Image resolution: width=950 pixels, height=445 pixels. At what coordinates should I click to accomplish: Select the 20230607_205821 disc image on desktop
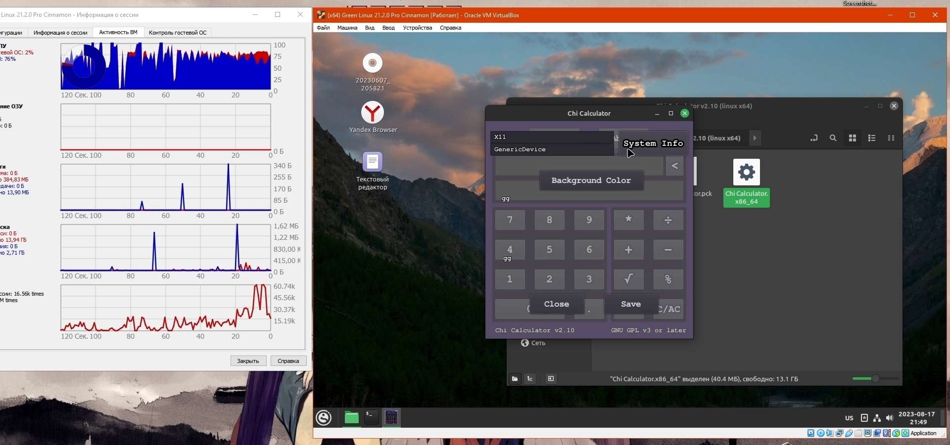point(373,72)
